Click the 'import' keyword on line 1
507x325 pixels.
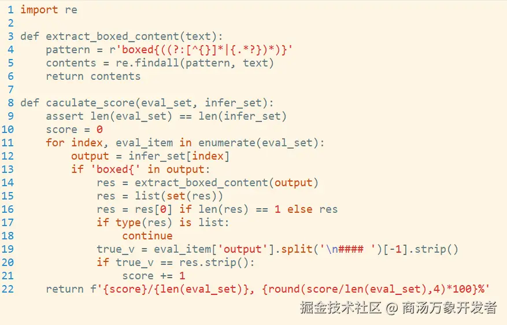click(39, 10)
